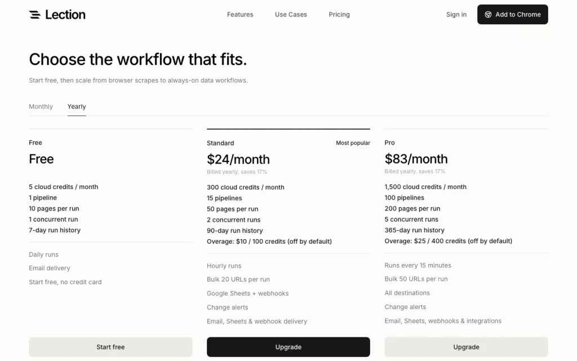
Task: Open the Pricing nav link
Action: click(x=339, y=14)
